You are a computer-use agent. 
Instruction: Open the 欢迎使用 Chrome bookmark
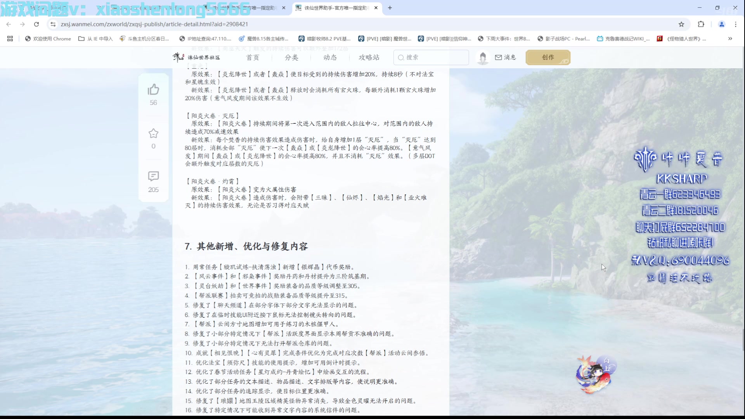pos(48,38)
